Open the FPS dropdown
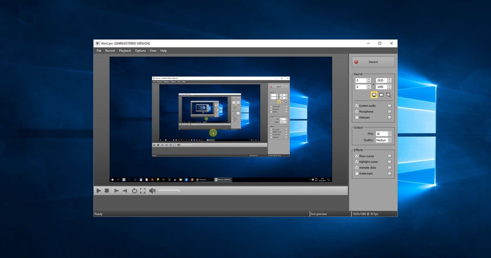The width and height of the screenshot is (491, 258). point(383,134)
